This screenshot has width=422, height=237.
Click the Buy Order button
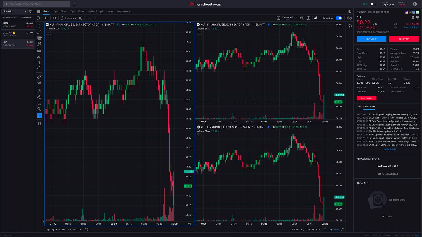[x=371, y=39]
